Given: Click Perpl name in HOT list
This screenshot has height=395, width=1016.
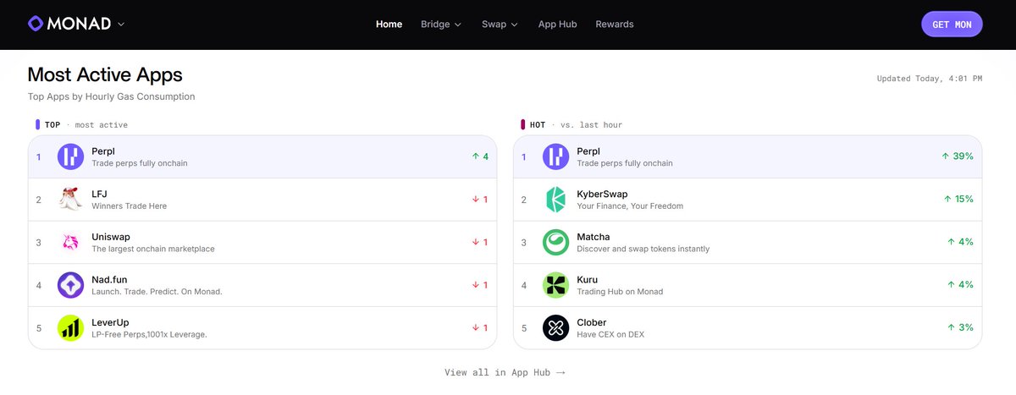Looking at the screenshot, I should (x=588, y=151).
